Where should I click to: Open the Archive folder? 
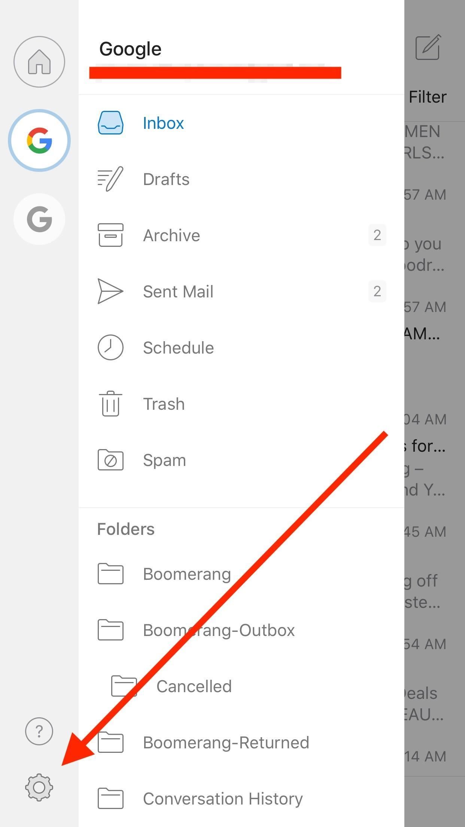(171, 235)
